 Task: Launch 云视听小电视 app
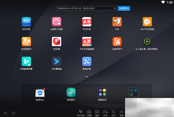[57, 22]
